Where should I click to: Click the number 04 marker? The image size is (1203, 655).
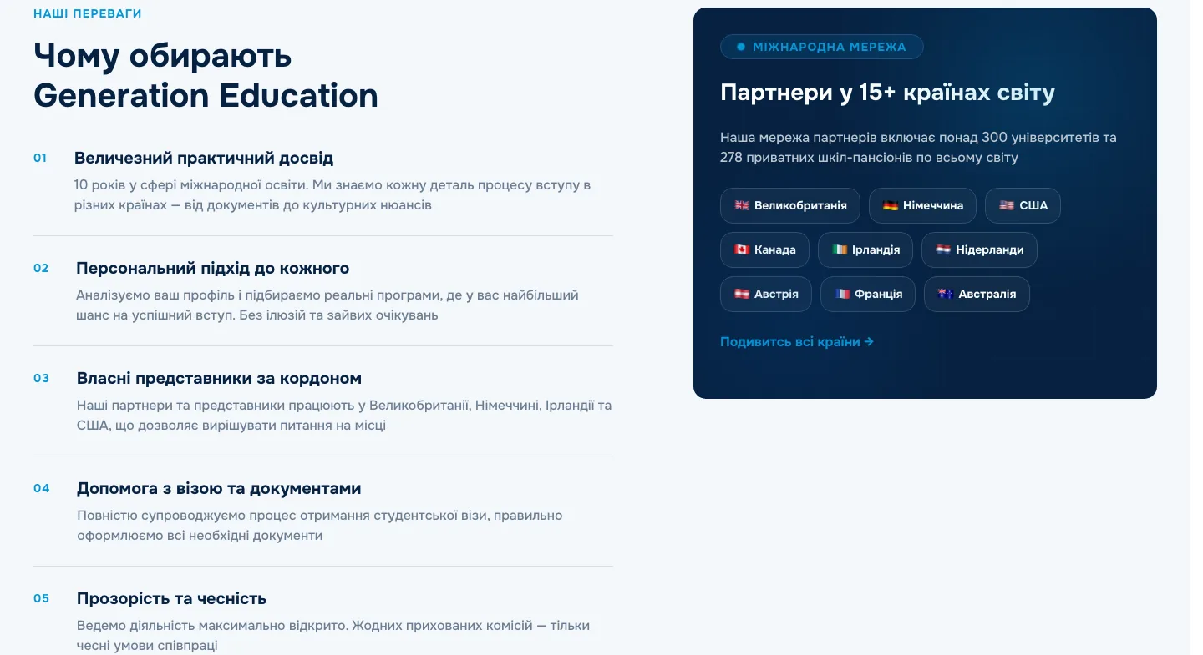[42, 488]
